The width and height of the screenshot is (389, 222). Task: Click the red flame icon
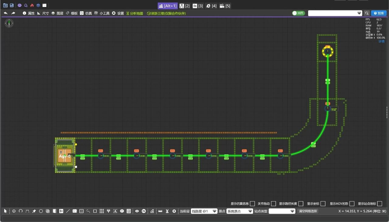[32, 5]
